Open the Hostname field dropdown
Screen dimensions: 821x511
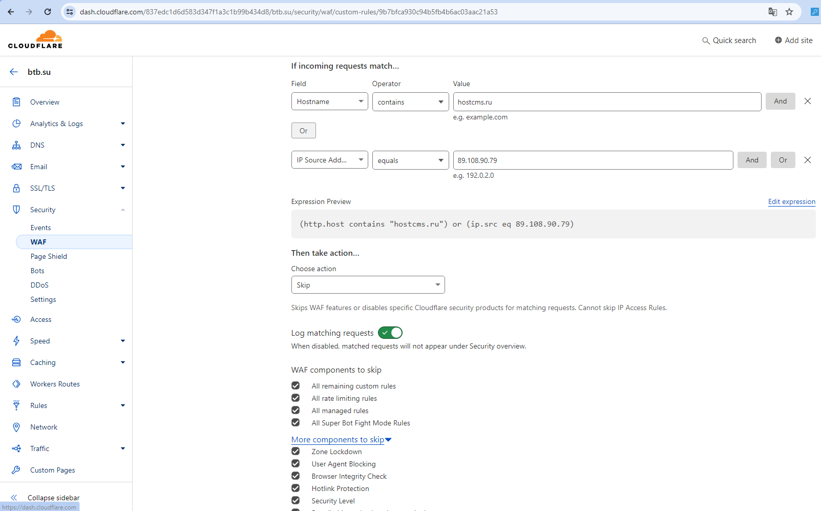click(x=329, y=101)
